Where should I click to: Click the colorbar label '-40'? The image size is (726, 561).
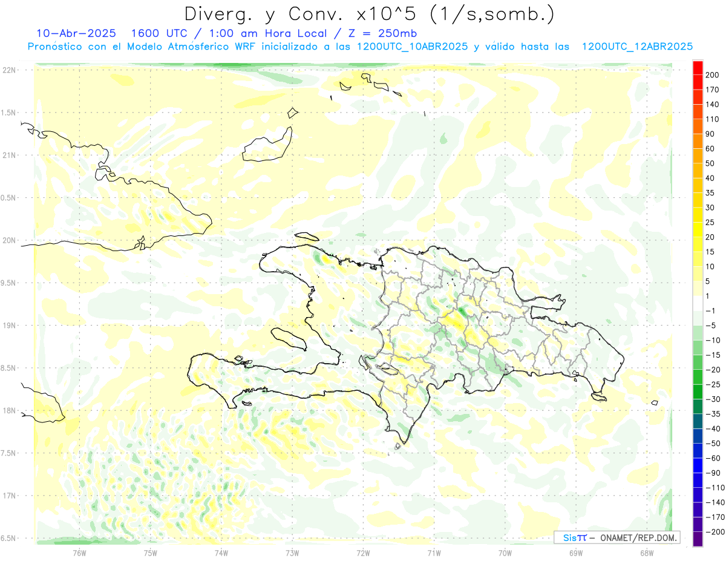713,428
